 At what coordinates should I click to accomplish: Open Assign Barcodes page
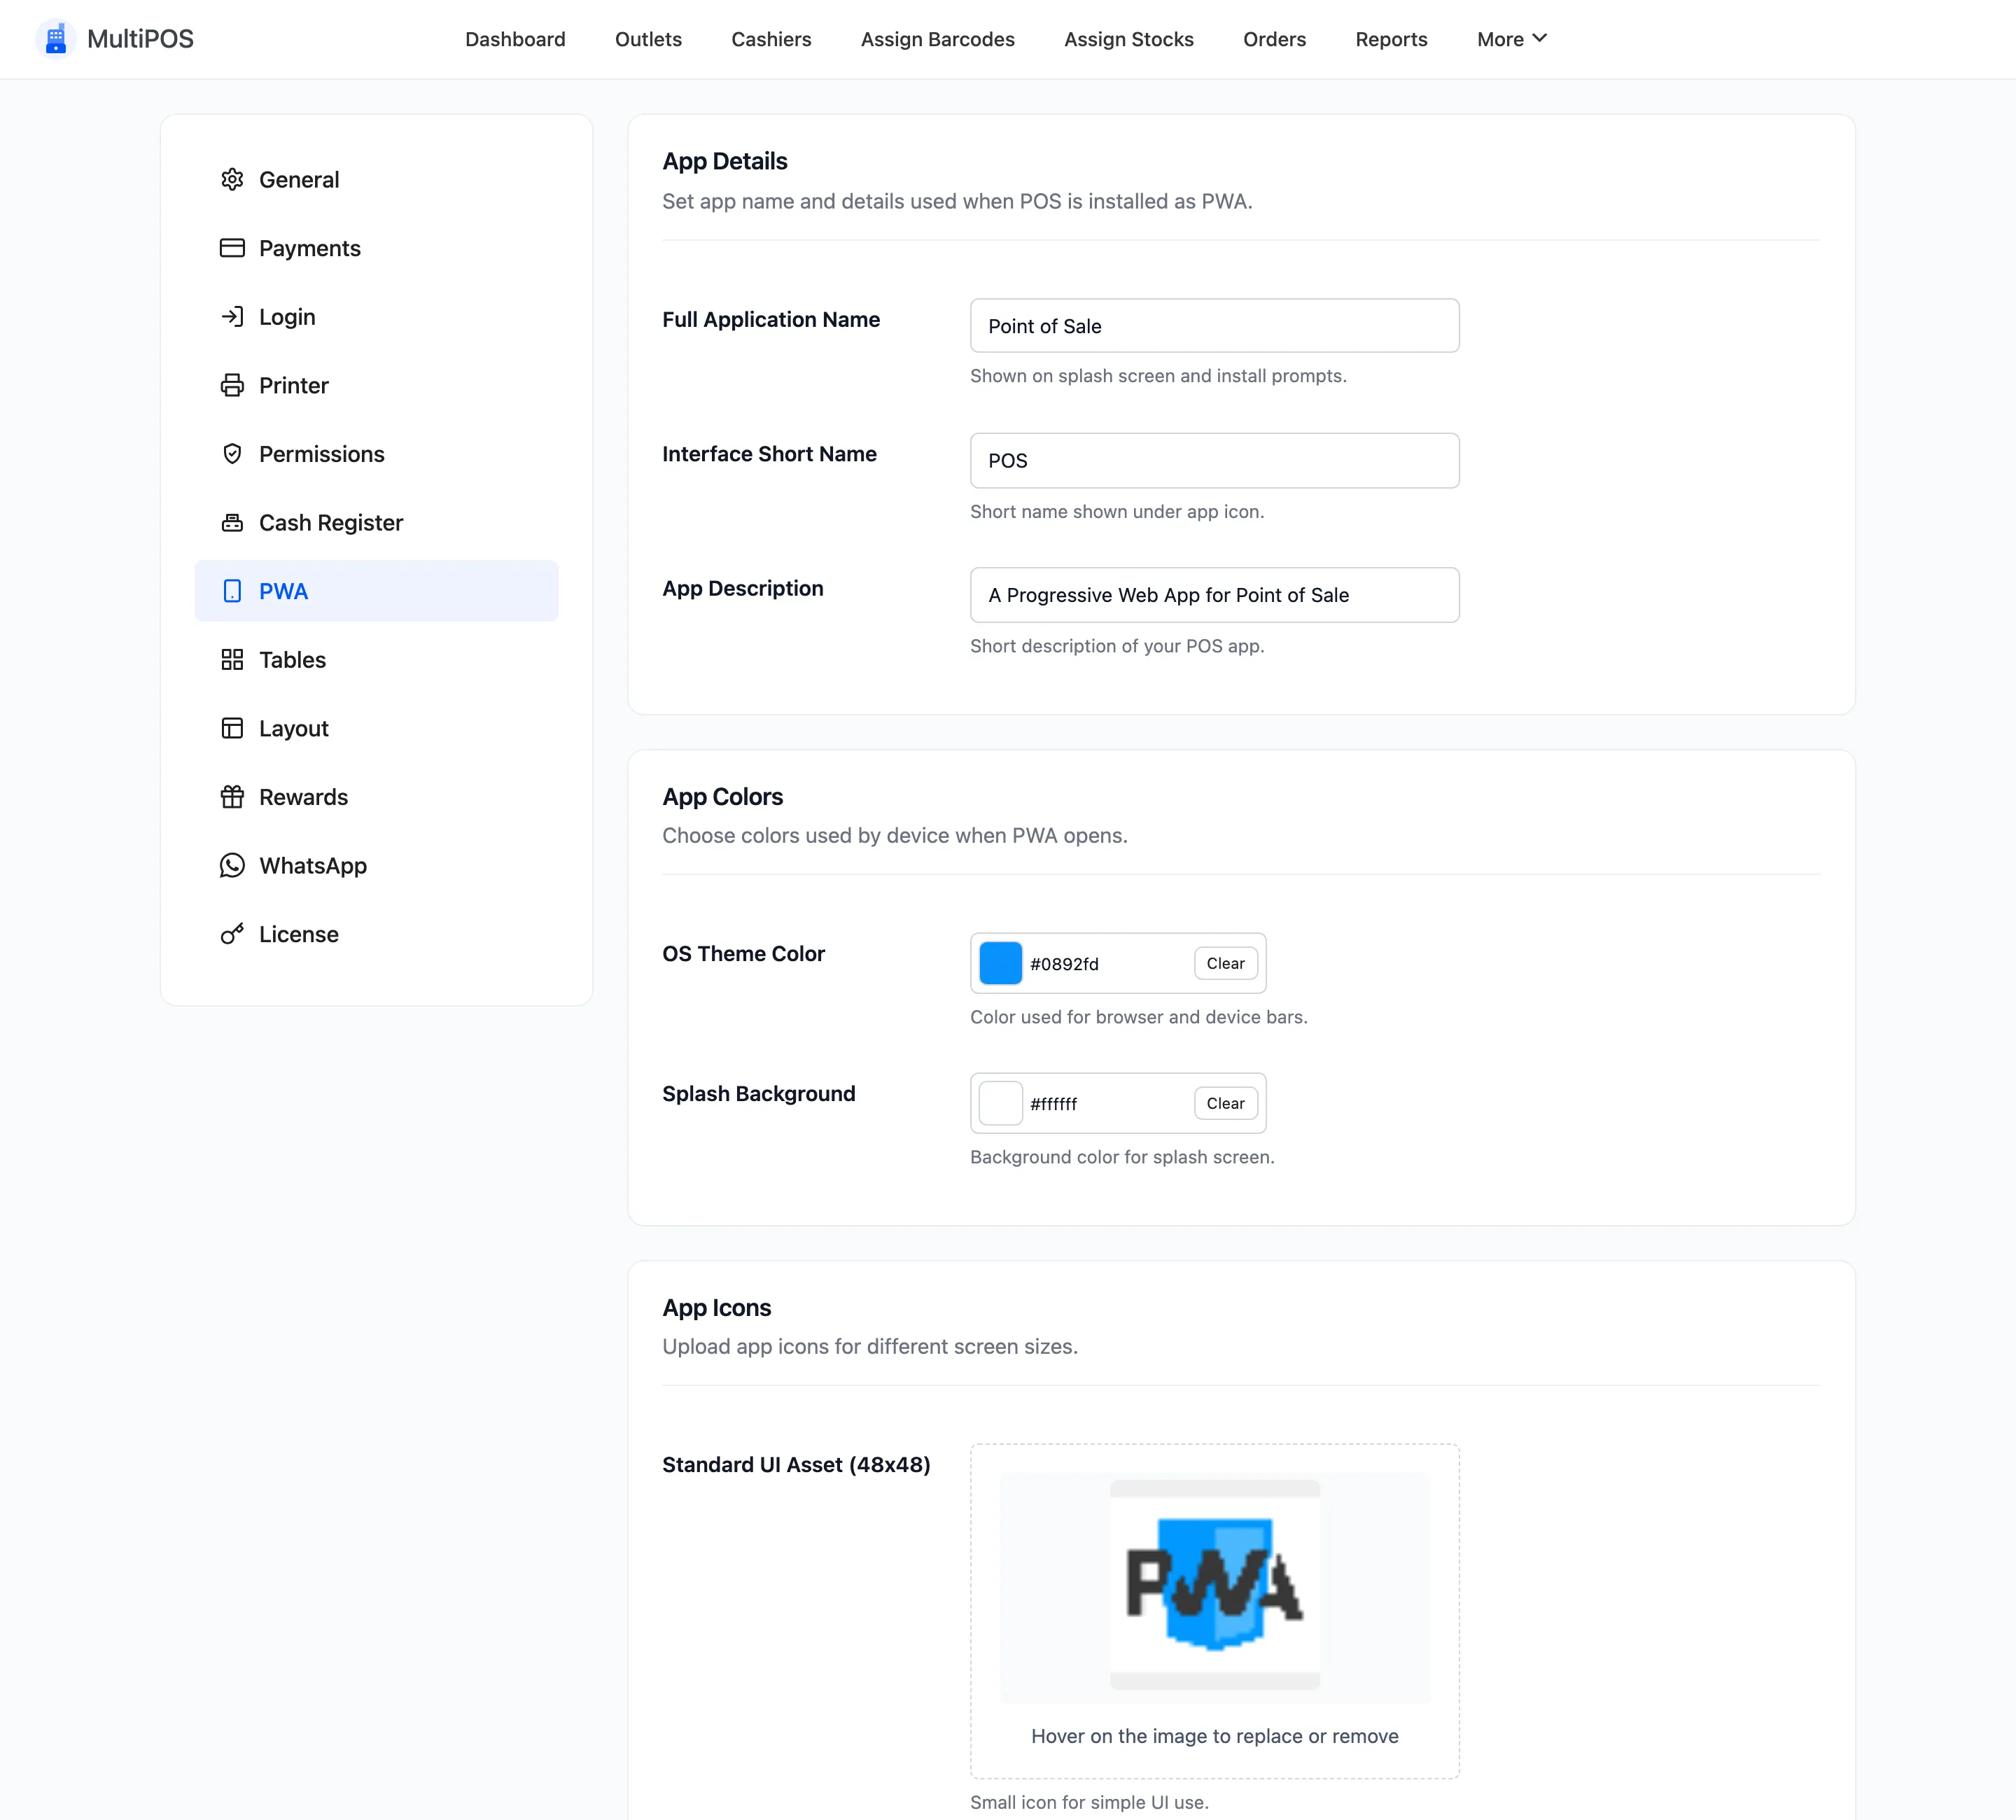click(x=937, y=39)
